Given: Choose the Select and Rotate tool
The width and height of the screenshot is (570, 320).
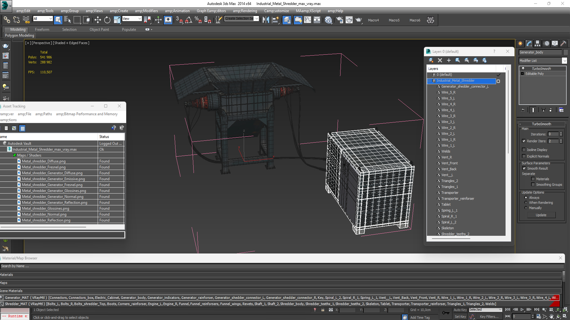Looking at the screenshot, I should click(x=107, y=20).
